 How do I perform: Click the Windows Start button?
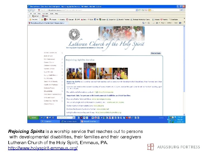tap(33, 118)
